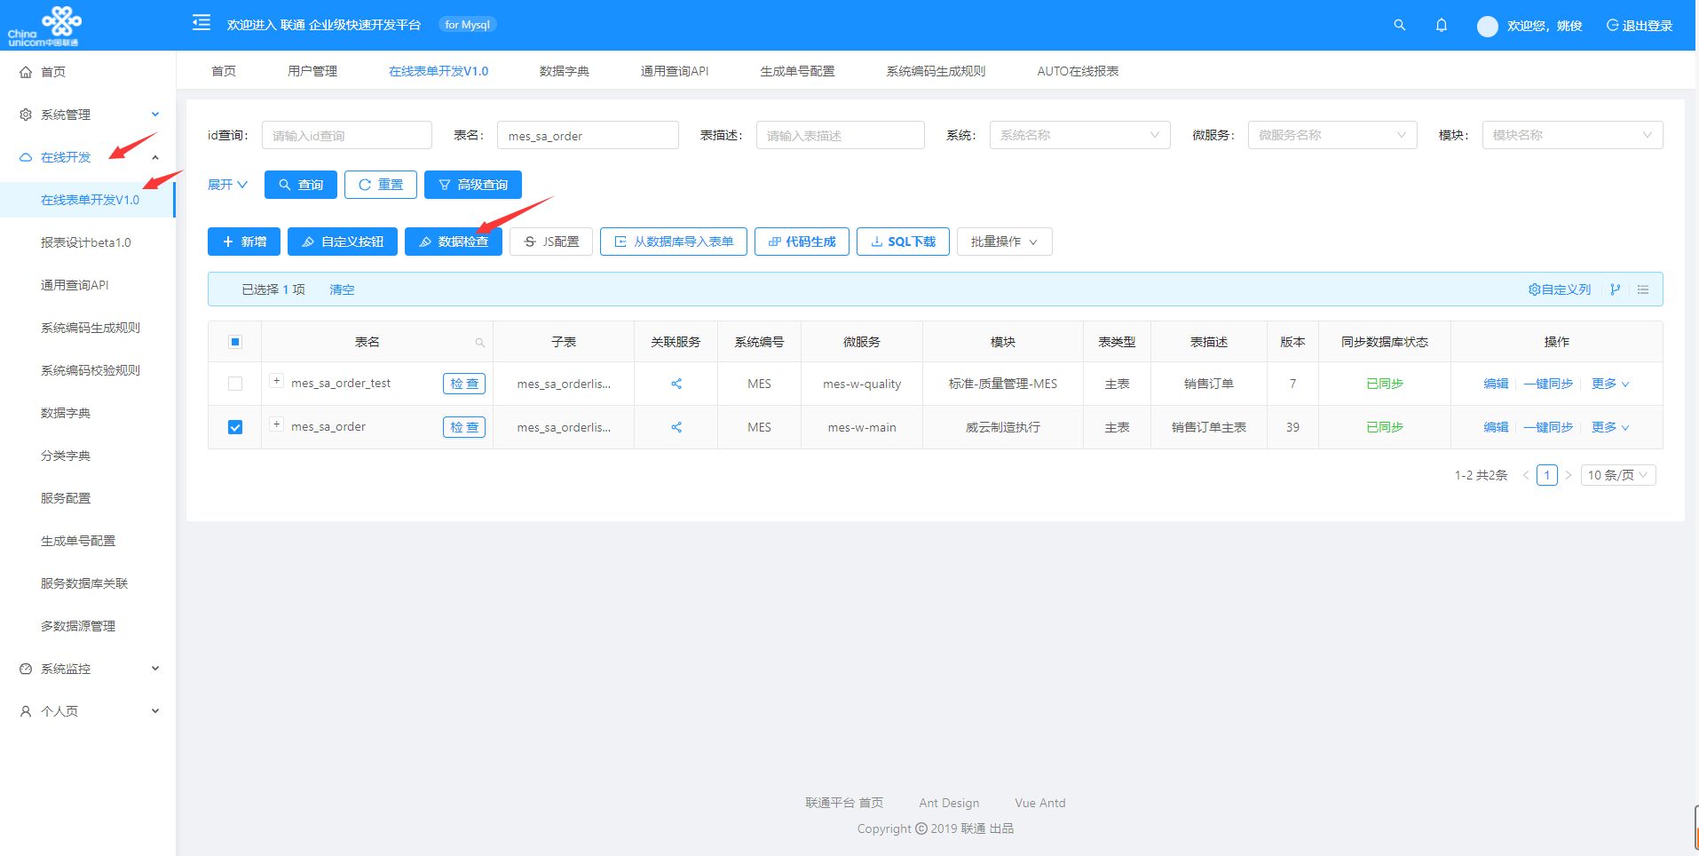Image resolution: width=1699 pixels, height=856 pixels.
Task: Click the 查询 search button
Action: click(301, 185)
